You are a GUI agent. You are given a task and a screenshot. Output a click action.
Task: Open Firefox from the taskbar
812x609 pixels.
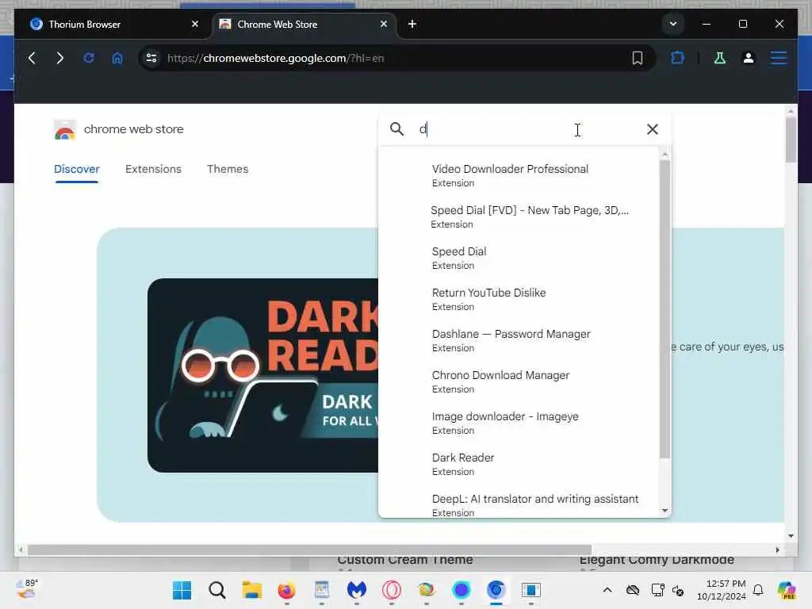[286, 590]
